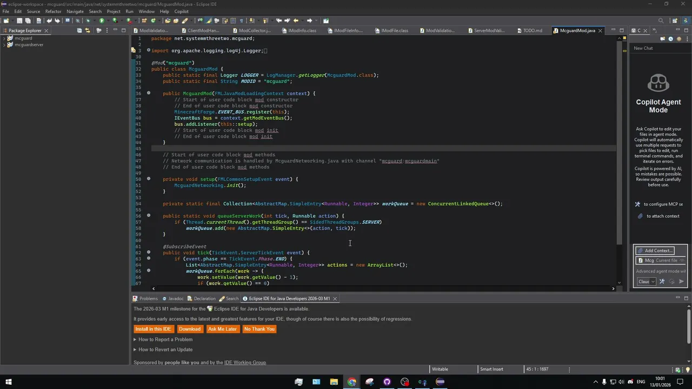Open Copilot view menu three dots
The image size is (692, 389).
pos(687,39)
